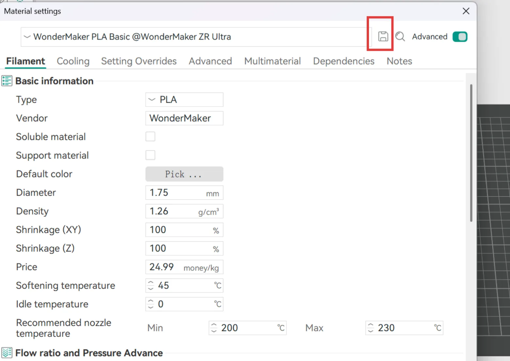
Task: Check the Support material checkbox
Action: click(x=150, y=155)
